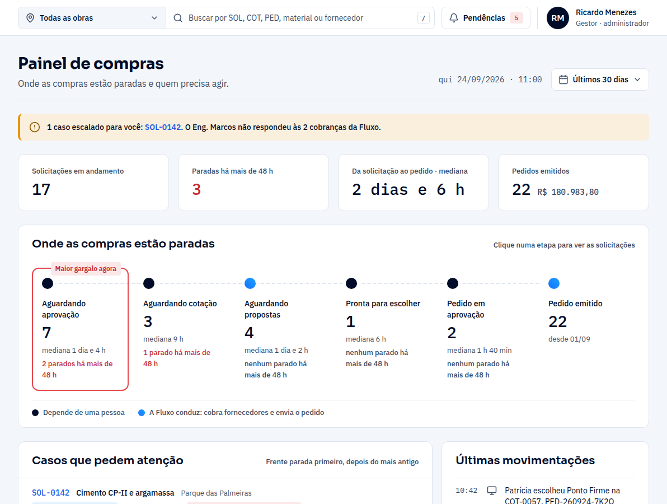Click the dark dot above 'Pedido em aprovação'
667x504 pixels.
click(x=453, y=283)
